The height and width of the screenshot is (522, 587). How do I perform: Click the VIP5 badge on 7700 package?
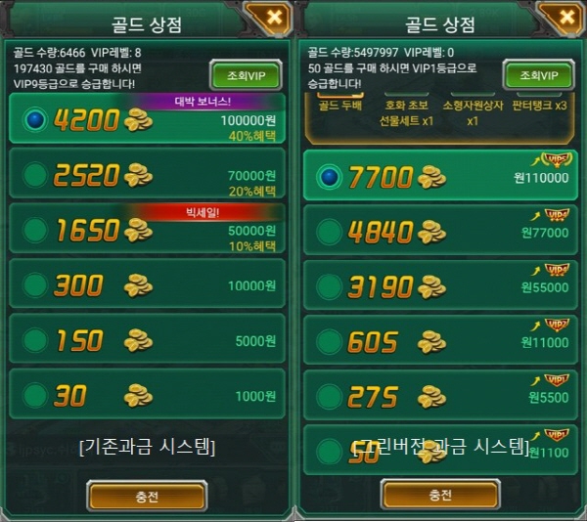pyautogui.click(x=558, y=159)
